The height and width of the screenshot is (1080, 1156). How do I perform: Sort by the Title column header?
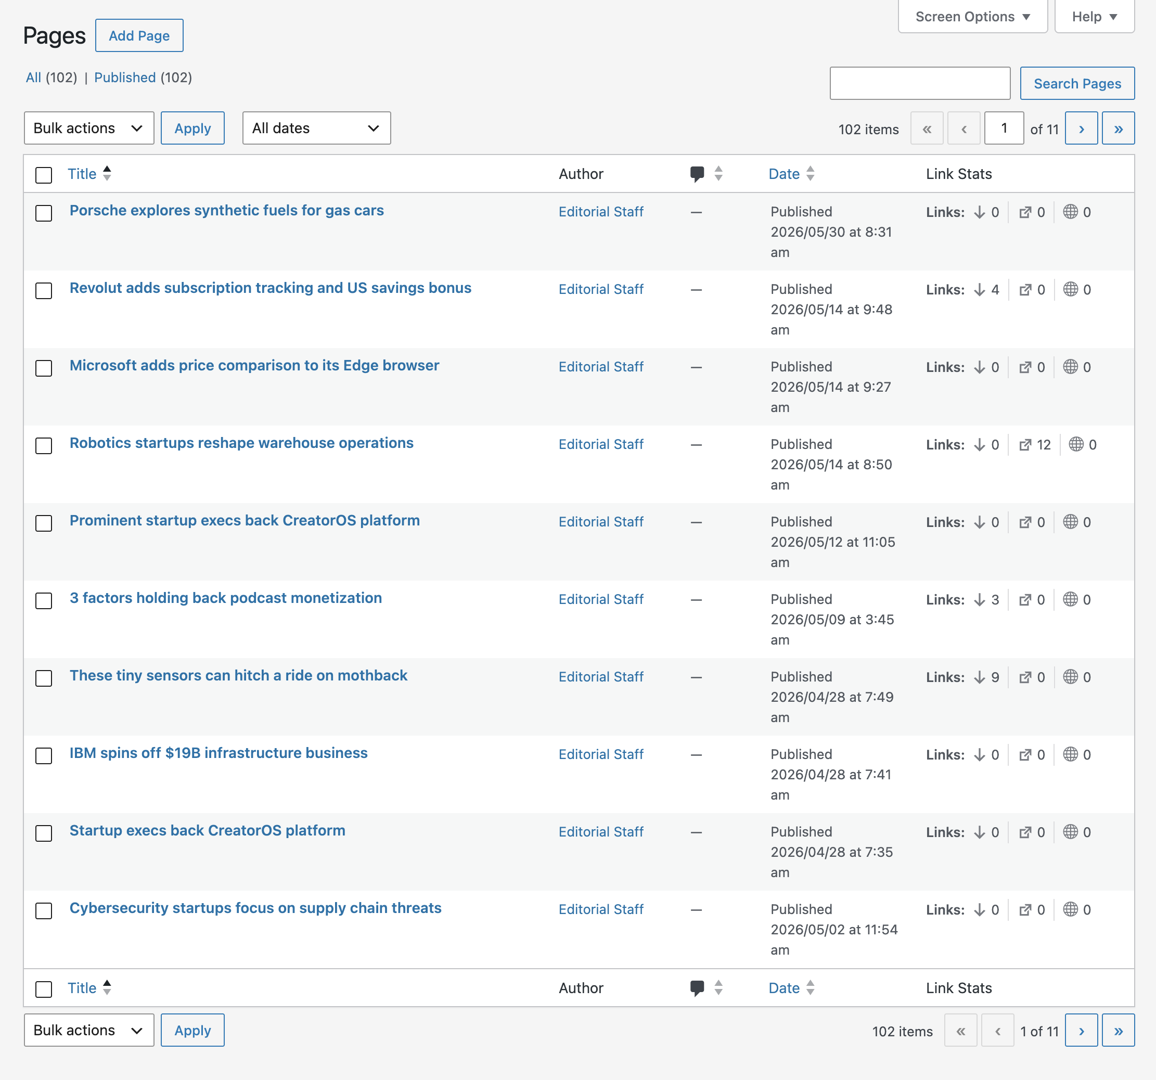pos(82,174)
